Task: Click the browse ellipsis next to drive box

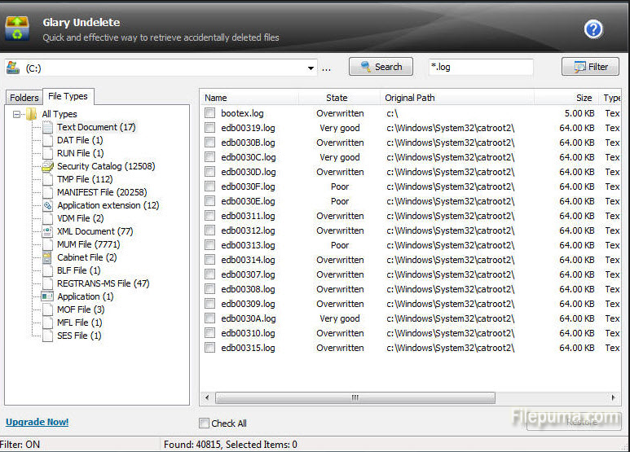Action: pos(327,68)
